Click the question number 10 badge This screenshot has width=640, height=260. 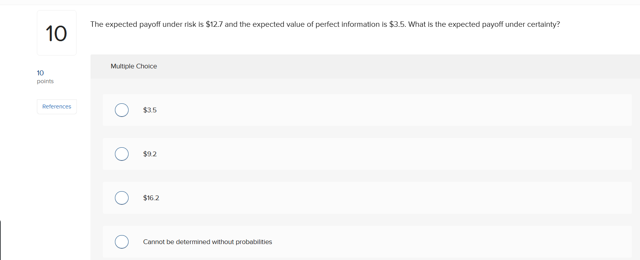[57, 33]
